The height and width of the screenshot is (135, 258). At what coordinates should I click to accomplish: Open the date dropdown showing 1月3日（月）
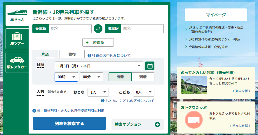(x=99, y=66)
